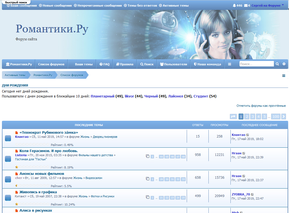Open private messages envelope icon
Viewport: 289px width, 213px height.
(x=247, y=5)
